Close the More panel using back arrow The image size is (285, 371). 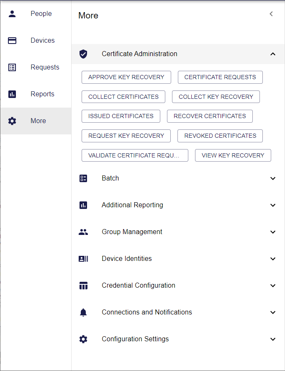click(x=271, y=14)
